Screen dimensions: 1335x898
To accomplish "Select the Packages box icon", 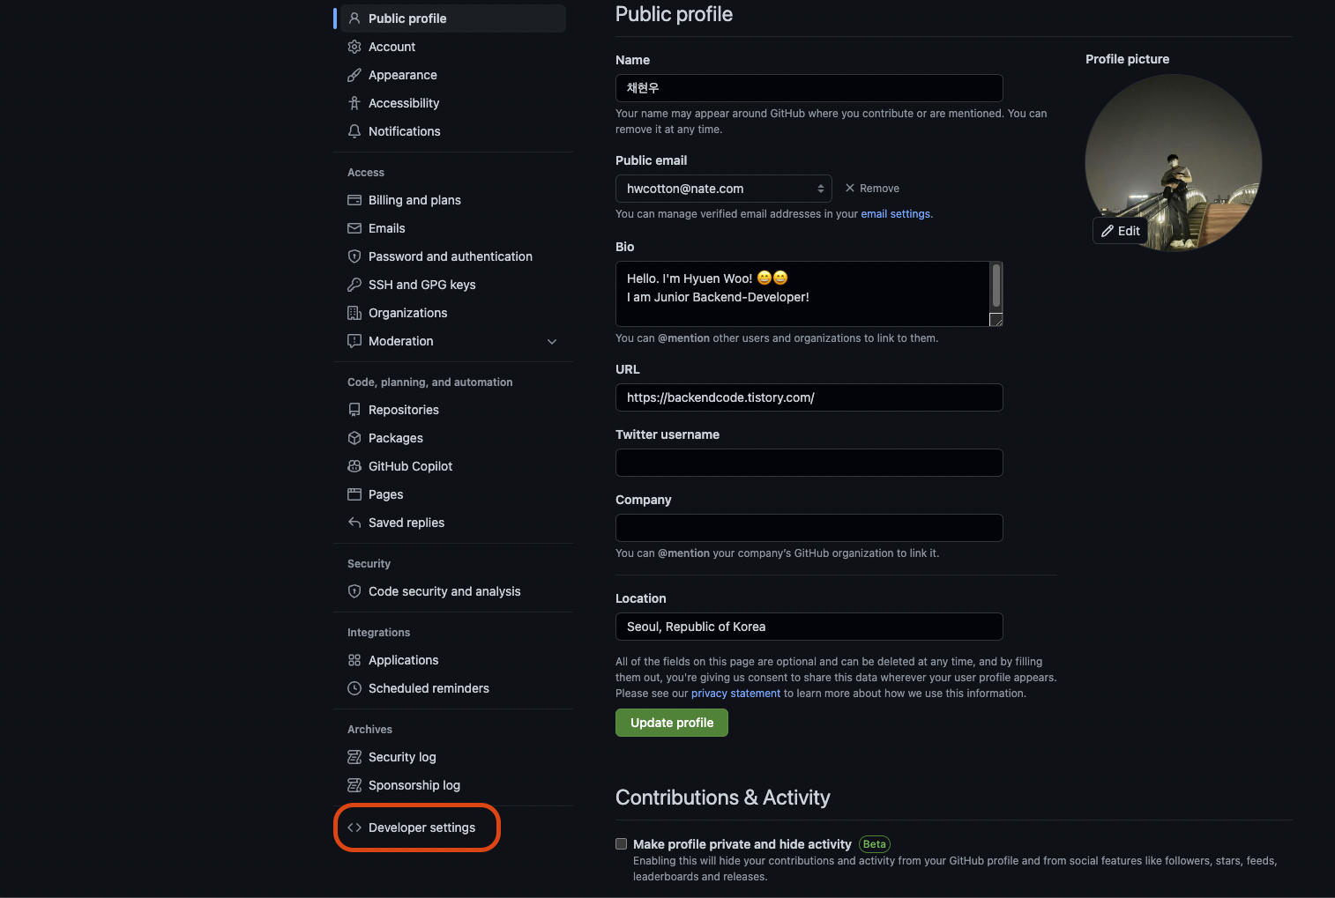I will click(354, 437).
